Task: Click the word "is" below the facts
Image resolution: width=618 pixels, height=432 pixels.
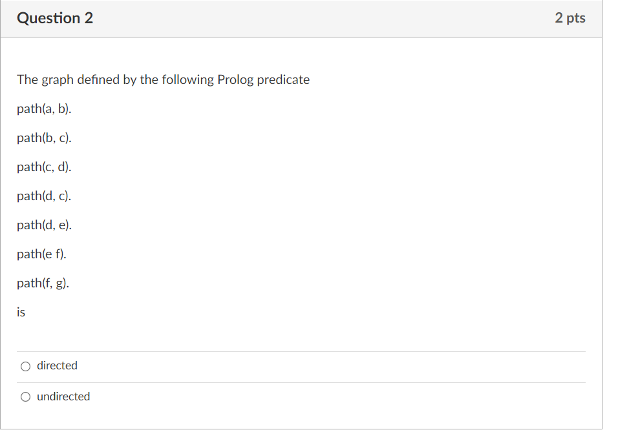Action: [x=21, y=313]
